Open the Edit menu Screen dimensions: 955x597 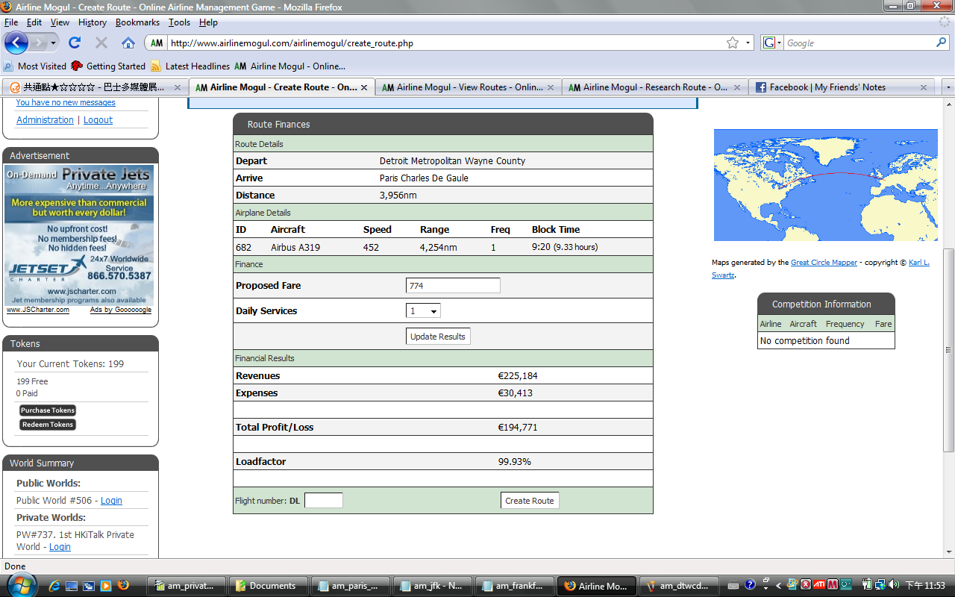(34, 22)
